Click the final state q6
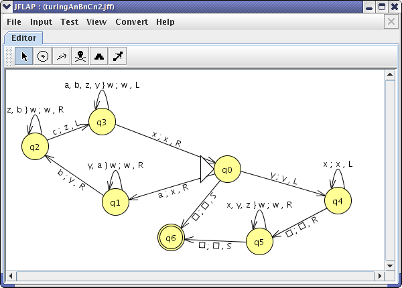This screenshot has width=402, height=288. pos(171,238)
